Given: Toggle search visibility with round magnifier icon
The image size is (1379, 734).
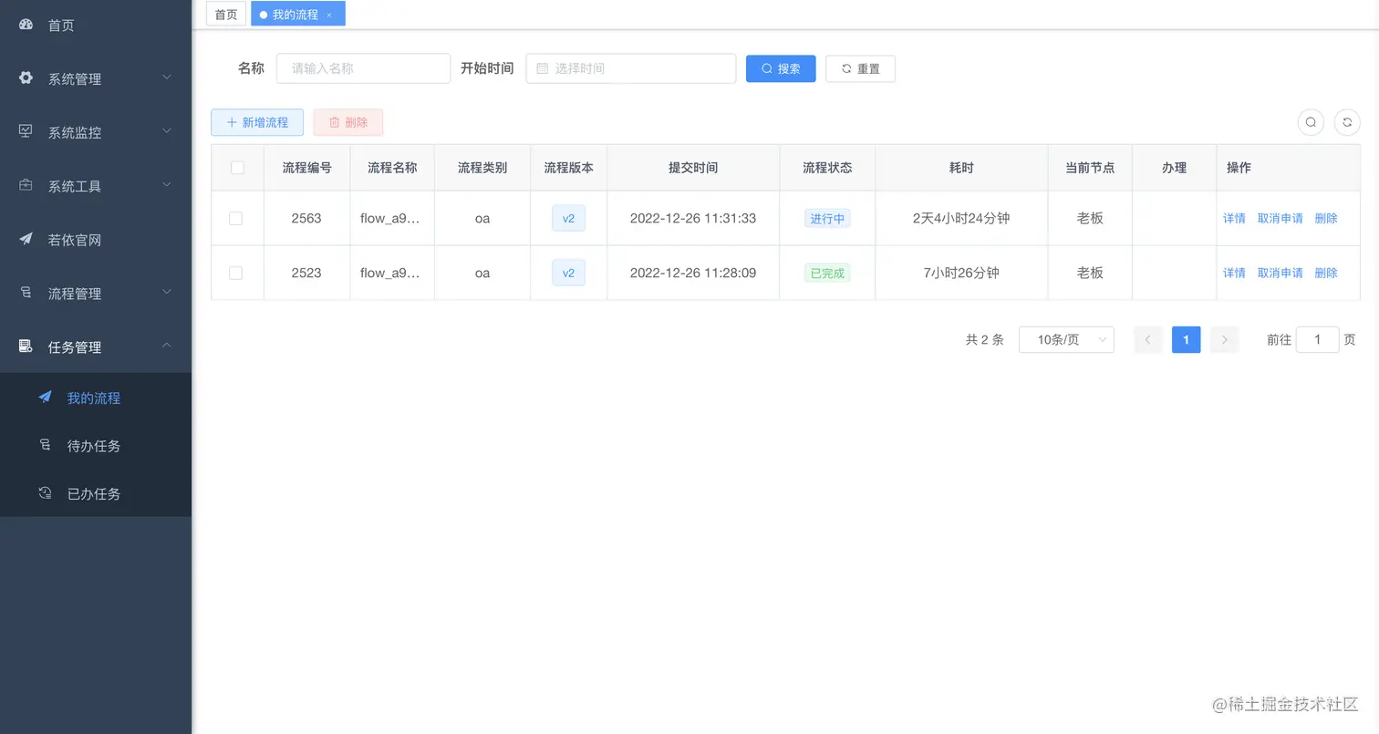Looking at the screenshot, I should pos(1311,122).
